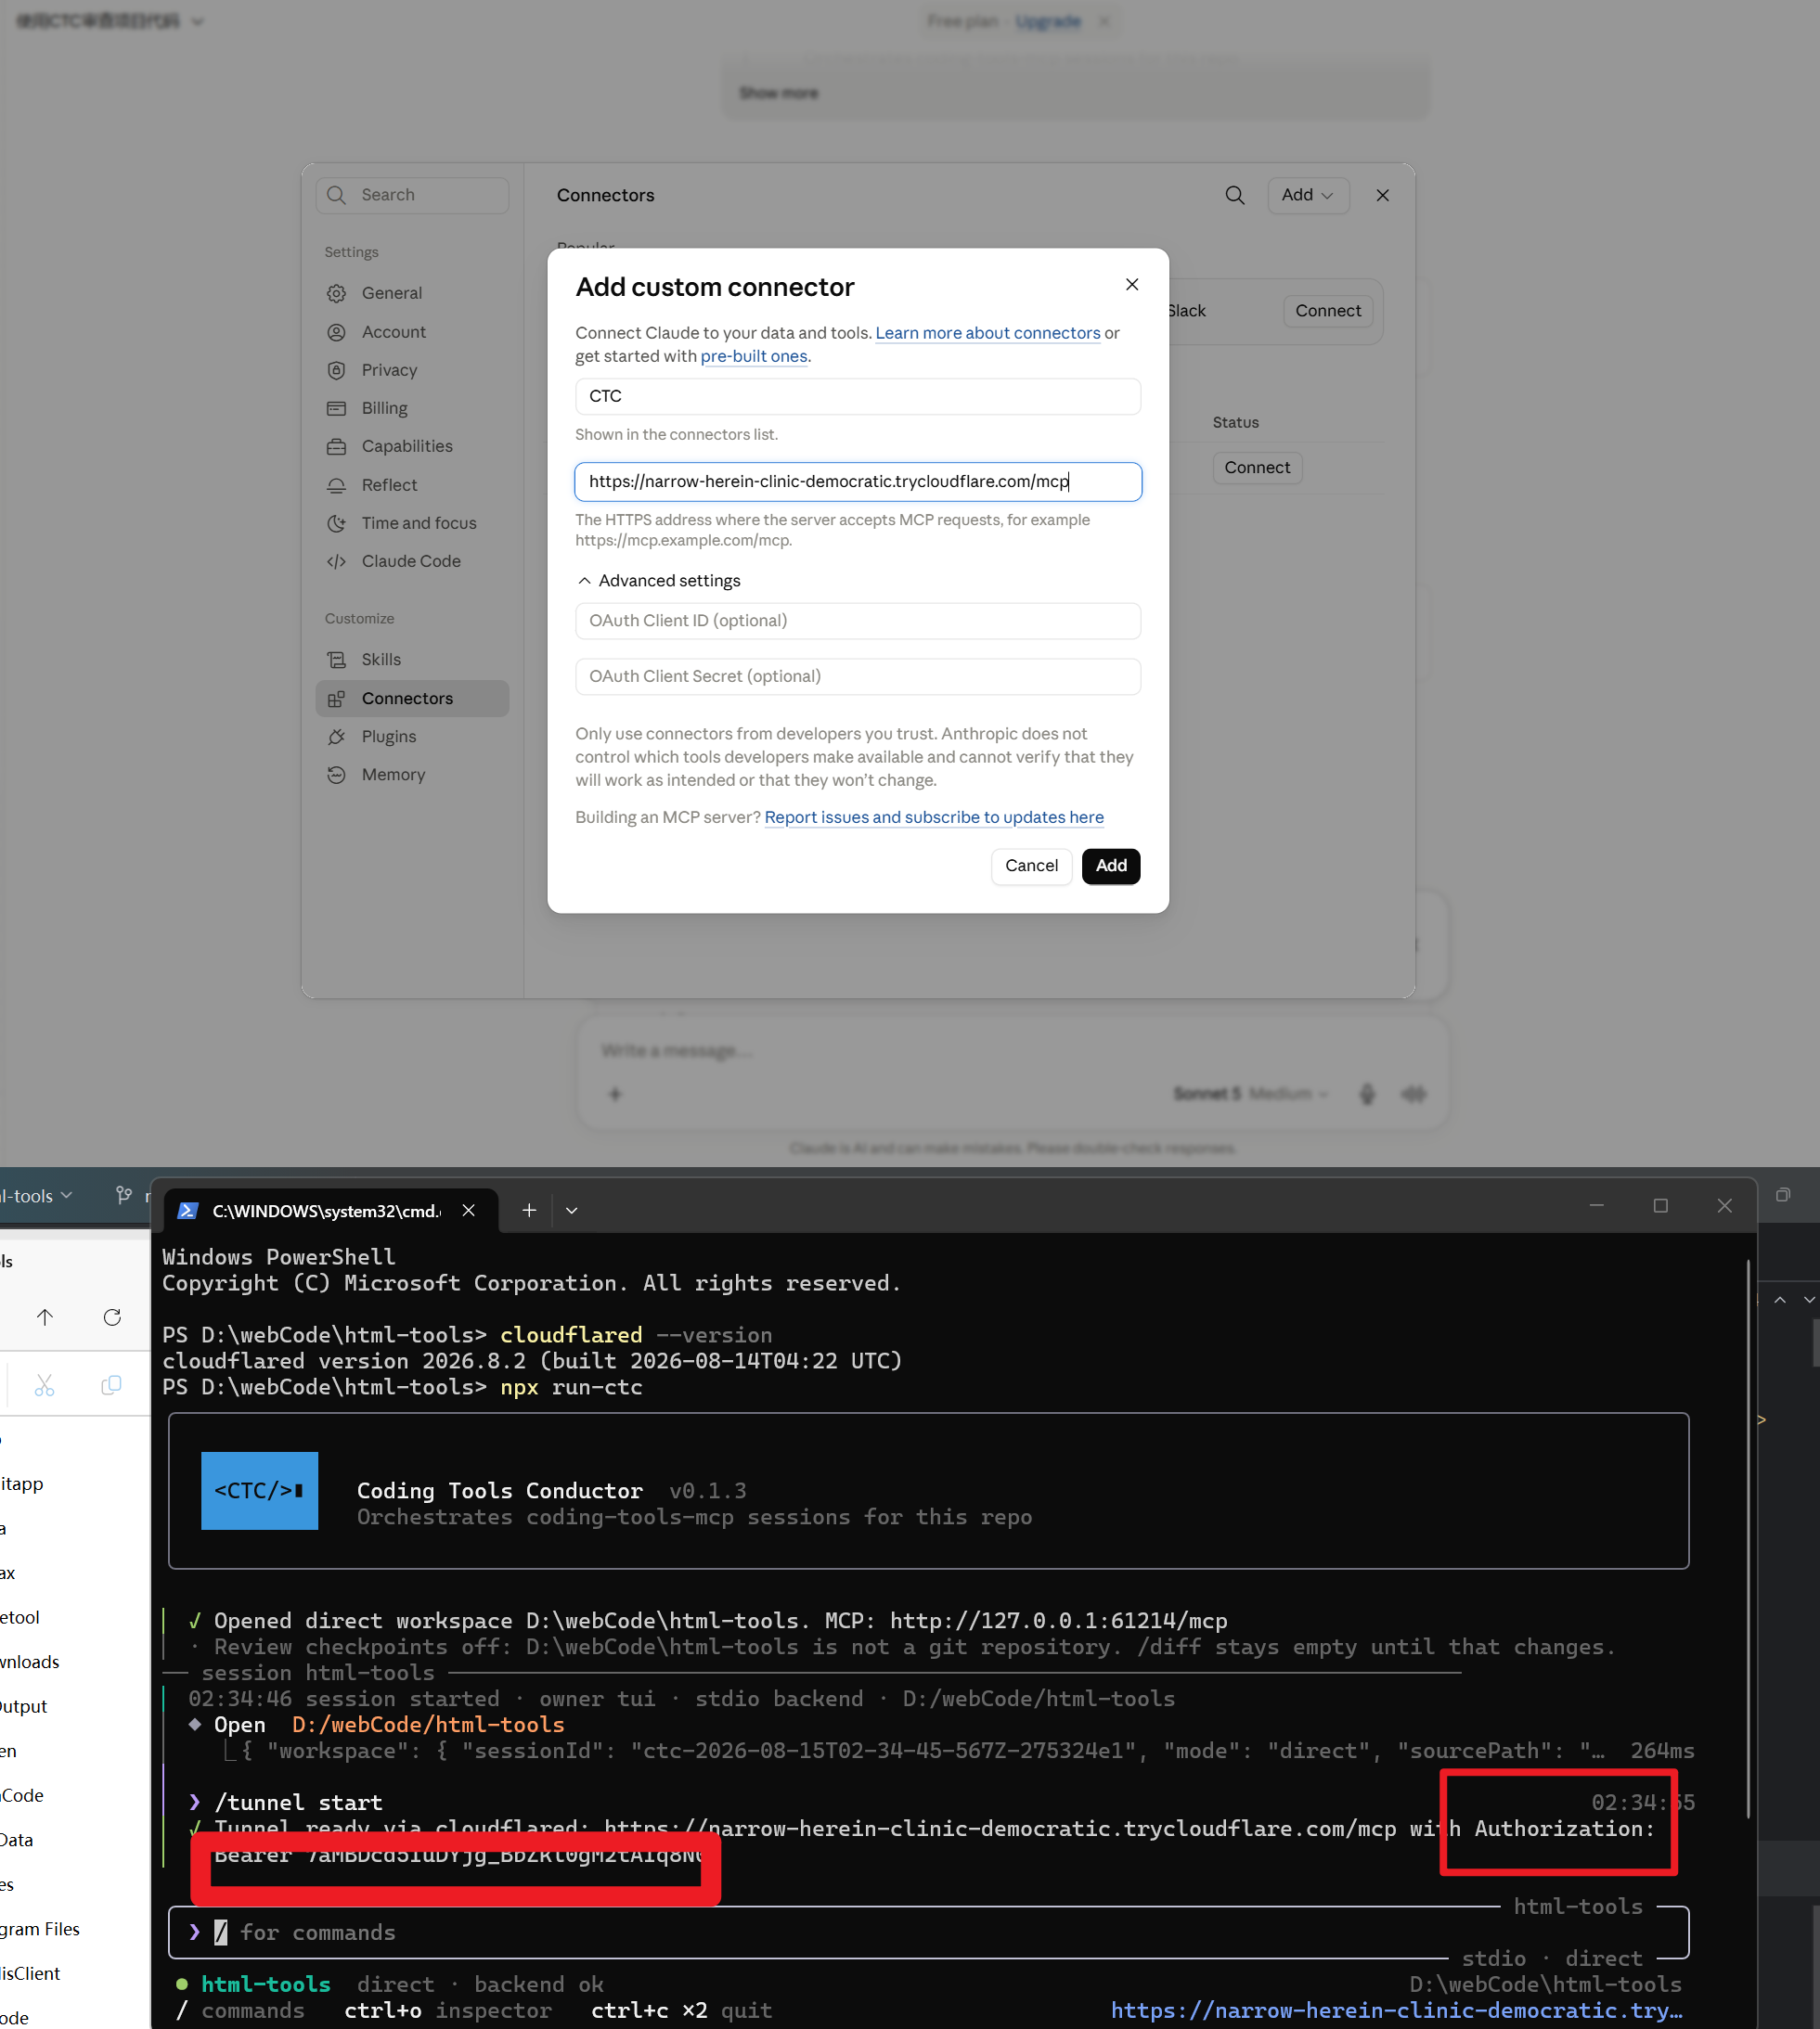Viewport: 1820px width, 2029px height.
Task: Click the Reflect icon in sidebar
Action: tap(337, 485)
